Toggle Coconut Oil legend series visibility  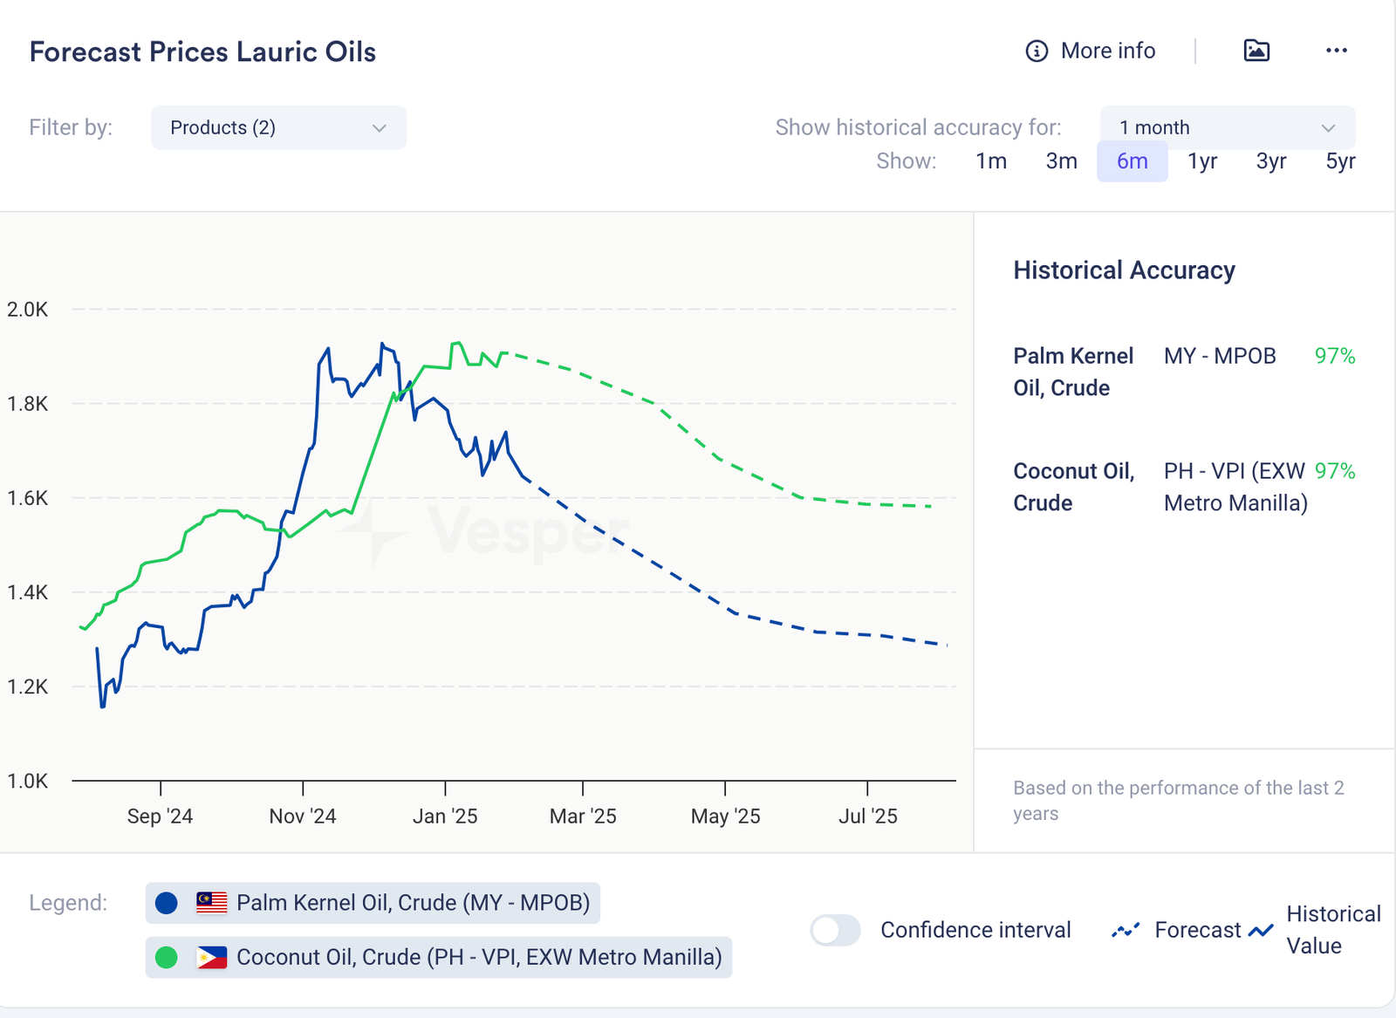pos(479,958)
